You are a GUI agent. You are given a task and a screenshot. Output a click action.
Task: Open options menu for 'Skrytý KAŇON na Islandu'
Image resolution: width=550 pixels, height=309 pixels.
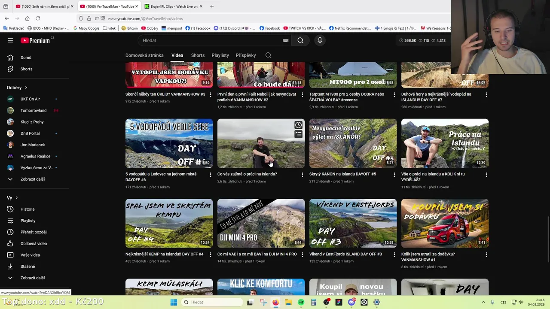coord(394,175)
